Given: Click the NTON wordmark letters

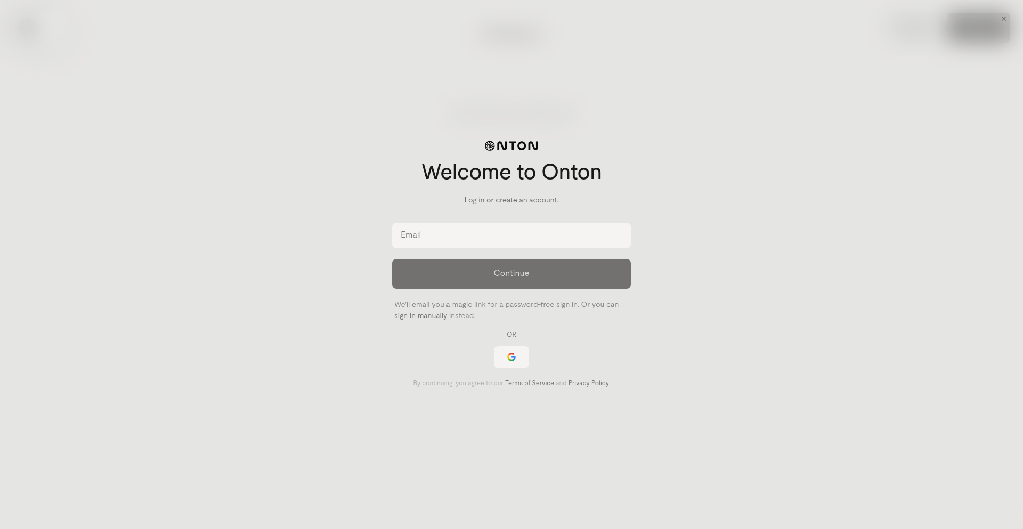Looking at the screenshot, I should (x=517, y=146).
